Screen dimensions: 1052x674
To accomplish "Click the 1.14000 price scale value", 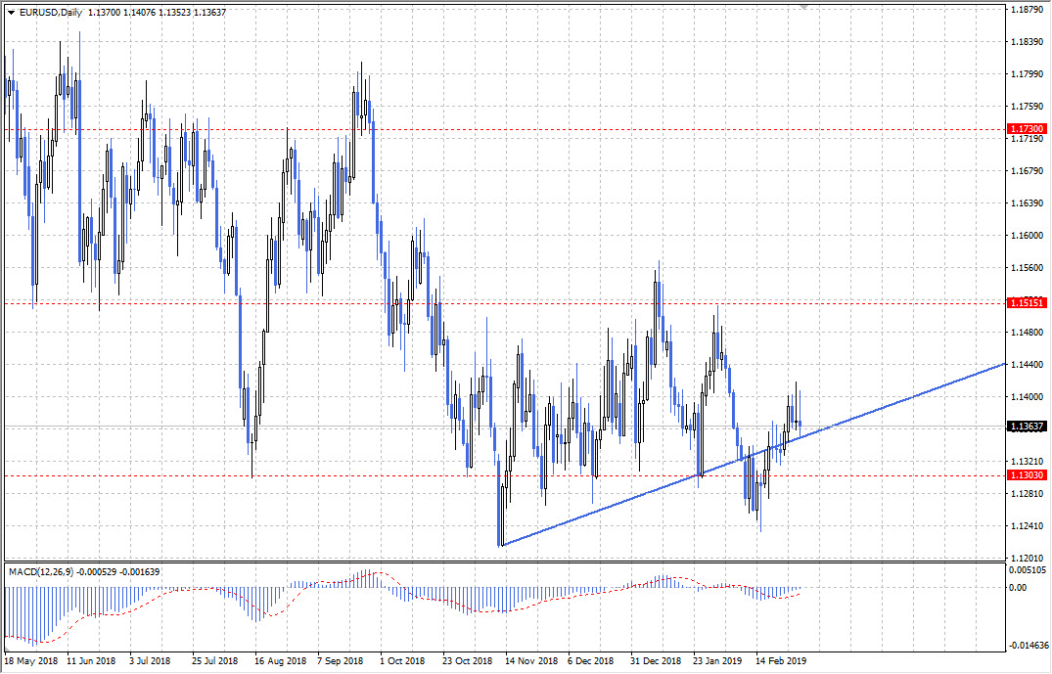I will pyautogui.click(x=1028, y=397).
